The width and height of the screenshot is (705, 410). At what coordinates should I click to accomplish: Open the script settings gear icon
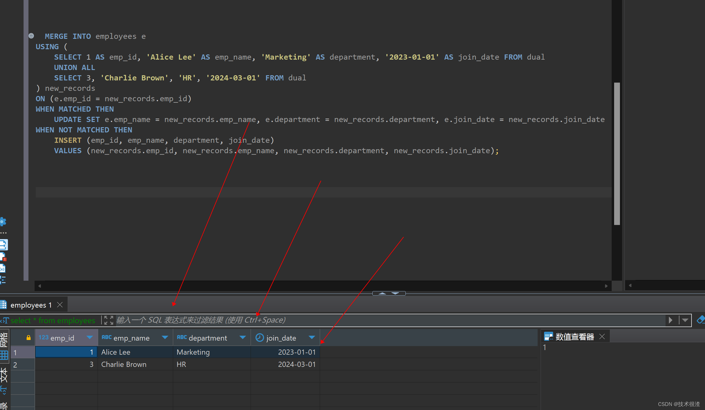[x=3, y=222]
